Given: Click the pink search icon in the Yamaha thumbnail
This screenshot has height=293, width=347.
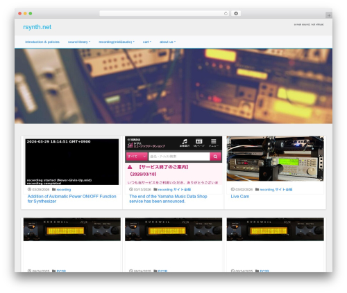Looking at the screenshot, I should pyautogui.click(x=215, y=157).
